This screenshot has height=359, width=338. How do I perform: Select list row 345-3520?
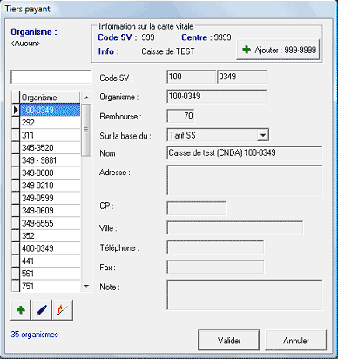(50, 148)
